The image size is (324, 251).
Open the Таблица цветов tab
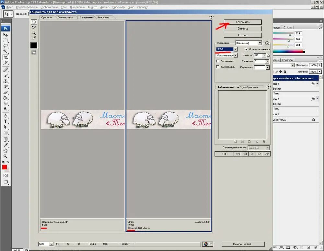pyautogui.click(x=228, y=87)
